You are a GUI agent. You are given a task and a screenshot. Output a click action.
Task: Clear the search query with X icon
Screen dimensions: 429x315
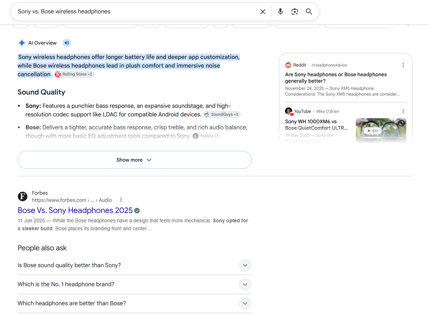tap(263, 11)
